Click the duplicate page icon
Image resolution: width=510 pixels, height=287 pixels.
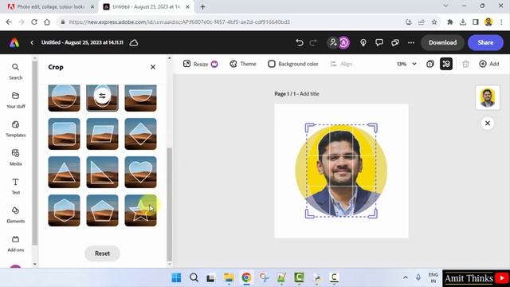coord(430,64)
